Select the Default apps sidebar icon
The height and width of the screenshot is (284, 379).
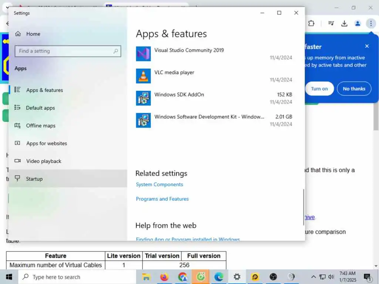point(17,108)
